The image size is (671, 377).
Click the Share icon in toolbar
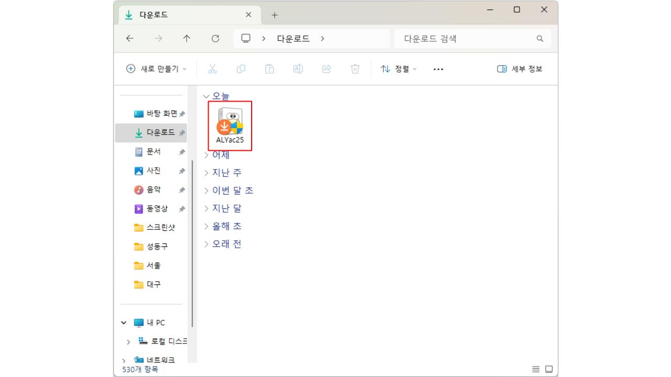pyautogui.click(x=327, y=69)
